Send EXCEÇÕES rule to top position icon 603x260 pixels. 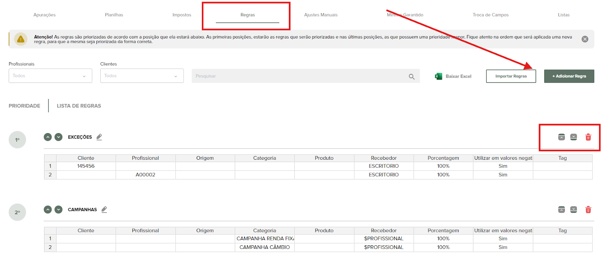click(562, 137)
